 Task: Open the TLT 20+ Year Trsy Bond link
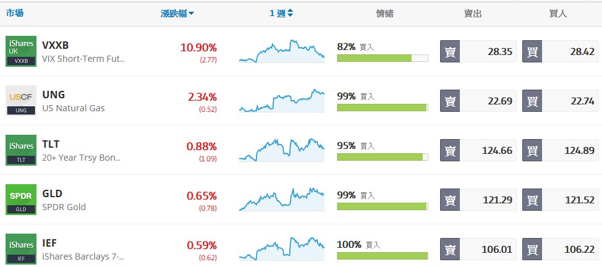tap(81, 158)
